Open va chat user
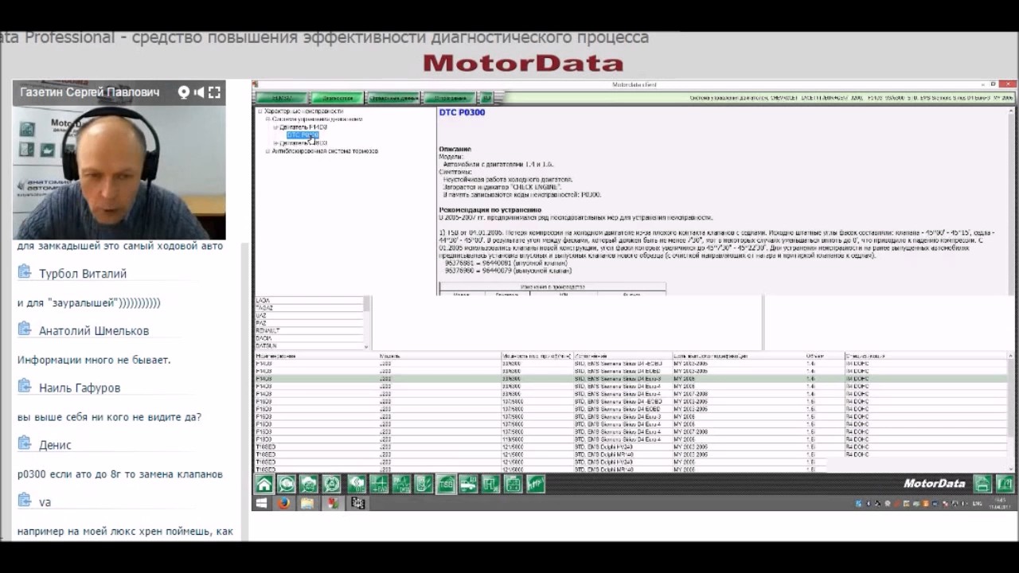This screenshot has width=1019, height=573. click(45, 502)
